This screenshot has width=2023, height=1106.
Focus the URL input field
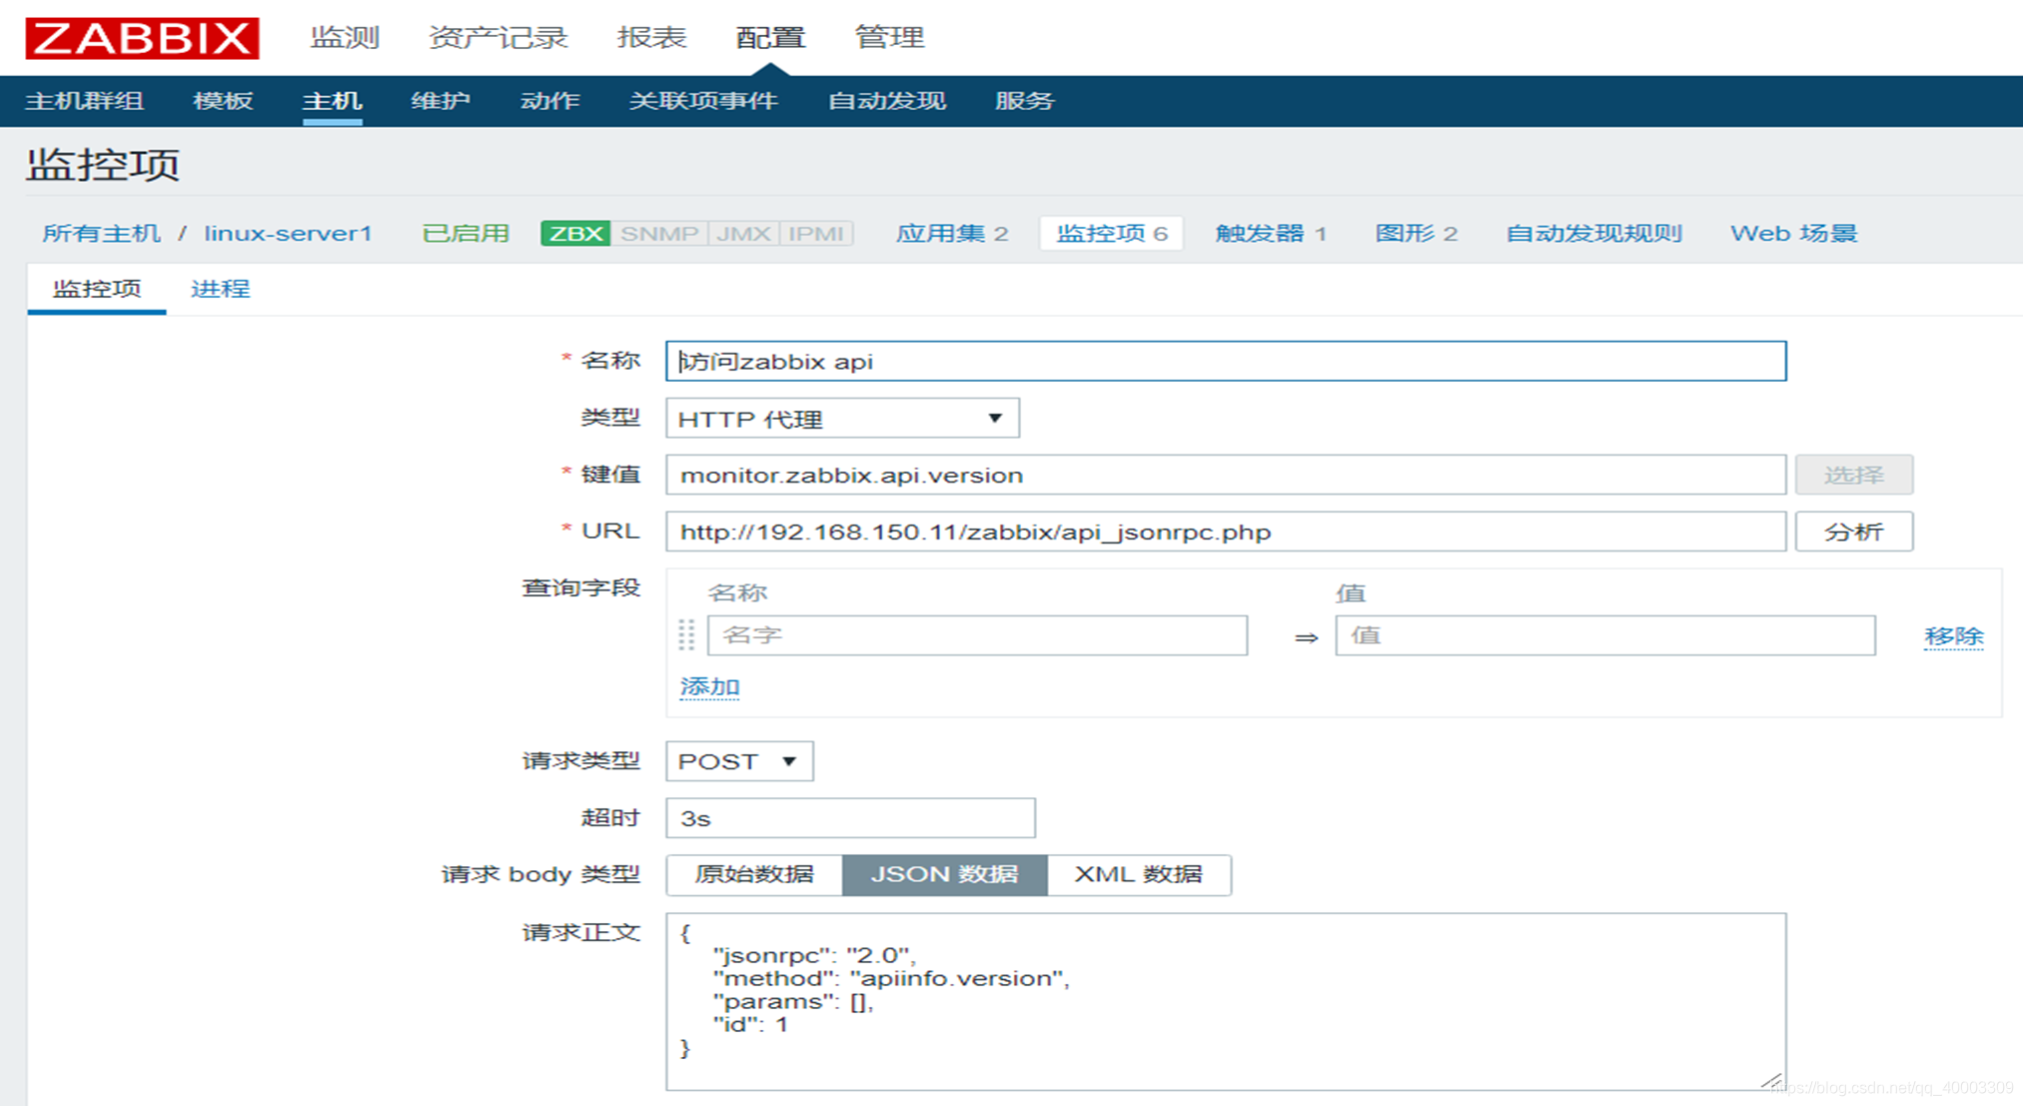point(1226,532)
